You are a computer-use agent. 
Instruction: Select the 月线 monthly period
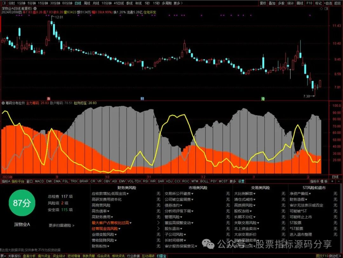(x=96, y=3)
